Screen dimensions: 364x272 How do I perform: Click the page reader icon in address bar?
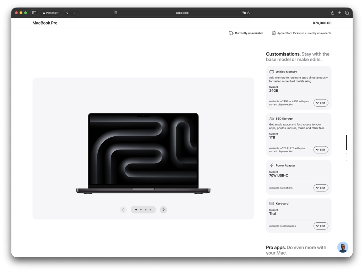116,13
